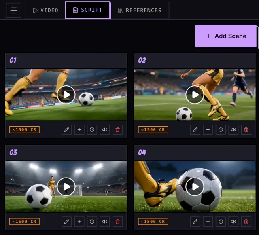The image size is (259, 235).
Task: Play the scene 01 video preview
Action: point(66,95)
